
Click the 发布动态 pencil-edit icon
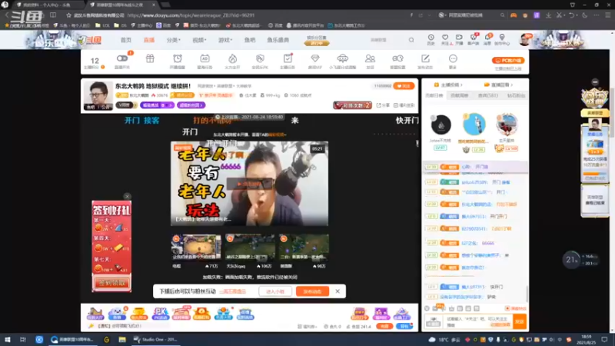click(425, 58)
